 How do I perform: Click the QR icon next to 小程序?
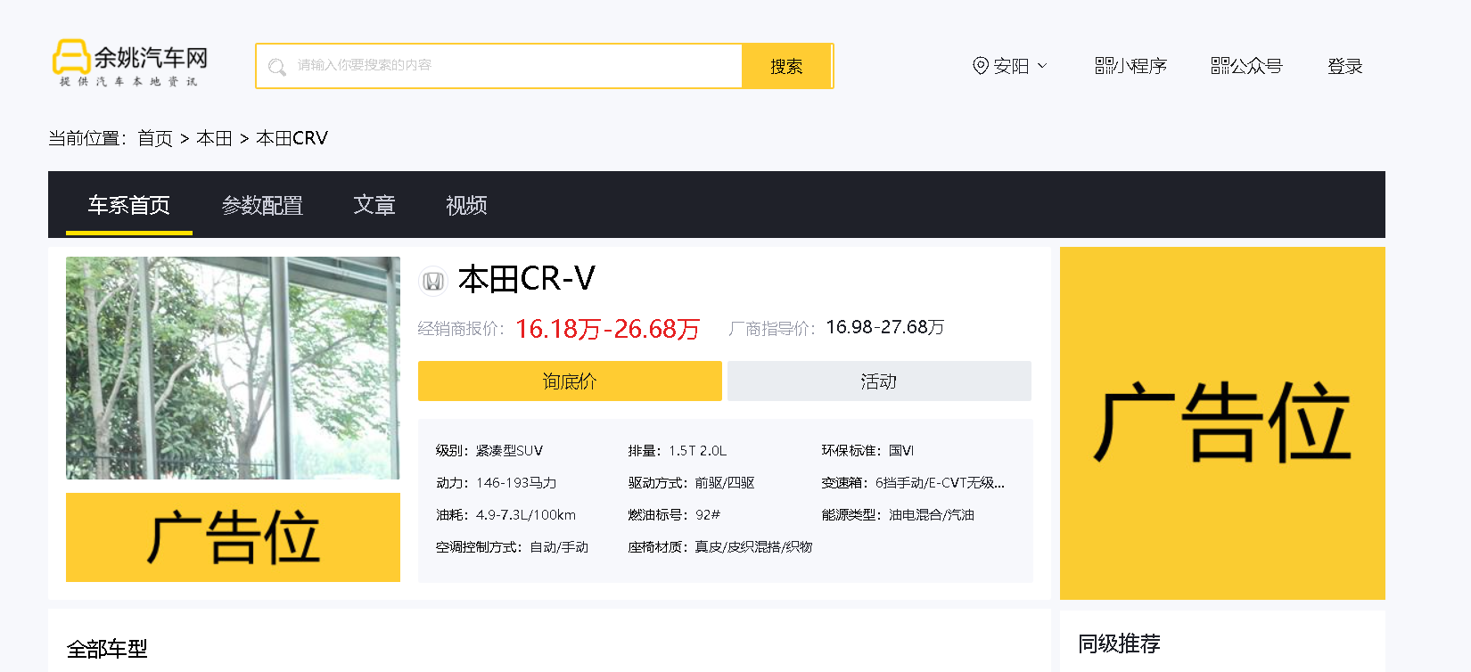1104,66
